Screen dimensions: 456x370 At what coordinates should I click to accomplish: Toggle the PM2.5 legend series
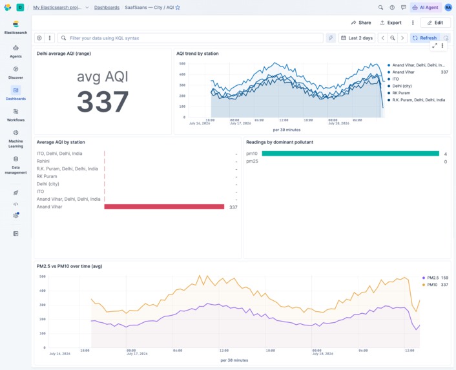click(x=432, y=278)
